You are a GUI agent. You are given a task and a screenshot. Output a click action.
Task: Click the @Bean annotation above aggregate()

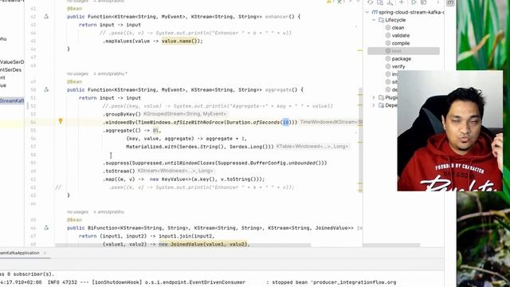(74, 81)
